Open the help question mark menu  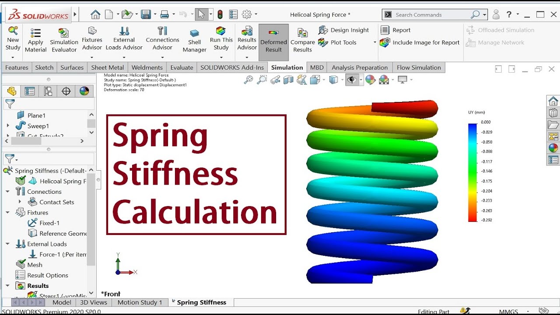pos(509,14)
